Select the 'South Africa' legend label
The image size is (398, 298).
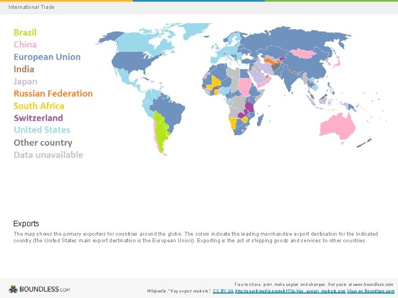(x=39, y=105)
